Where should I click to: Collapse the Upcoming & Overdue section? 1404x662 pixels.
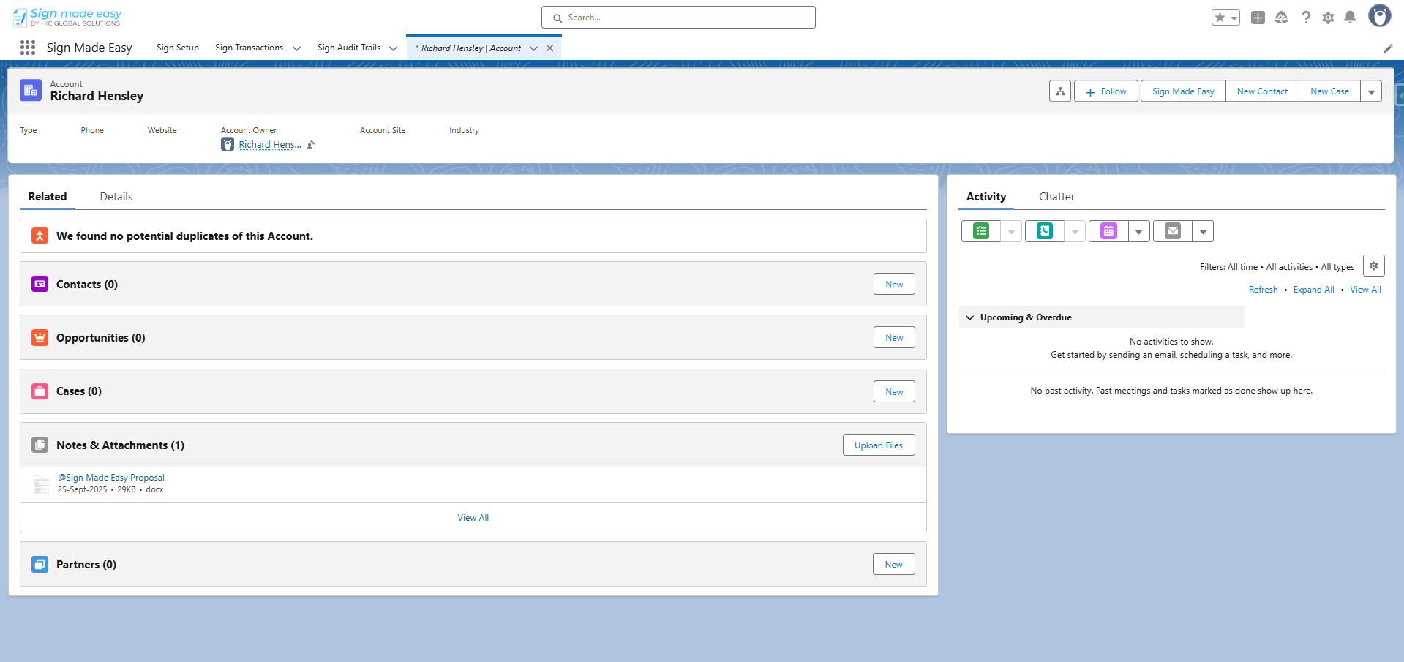click(970, 317)
